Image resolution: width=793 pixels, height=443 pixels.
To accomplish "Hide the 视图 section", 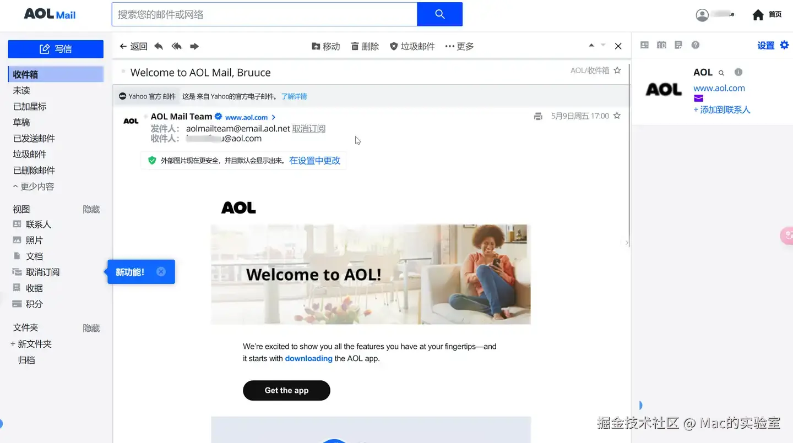I will pos(91,209).
